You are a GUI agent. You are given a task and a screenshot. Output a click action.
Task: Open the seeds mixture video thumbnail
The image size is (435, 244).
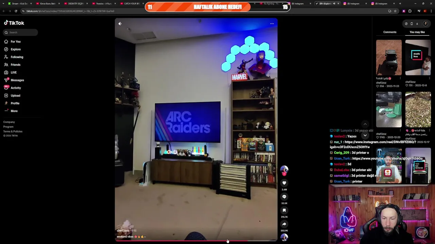418,109
